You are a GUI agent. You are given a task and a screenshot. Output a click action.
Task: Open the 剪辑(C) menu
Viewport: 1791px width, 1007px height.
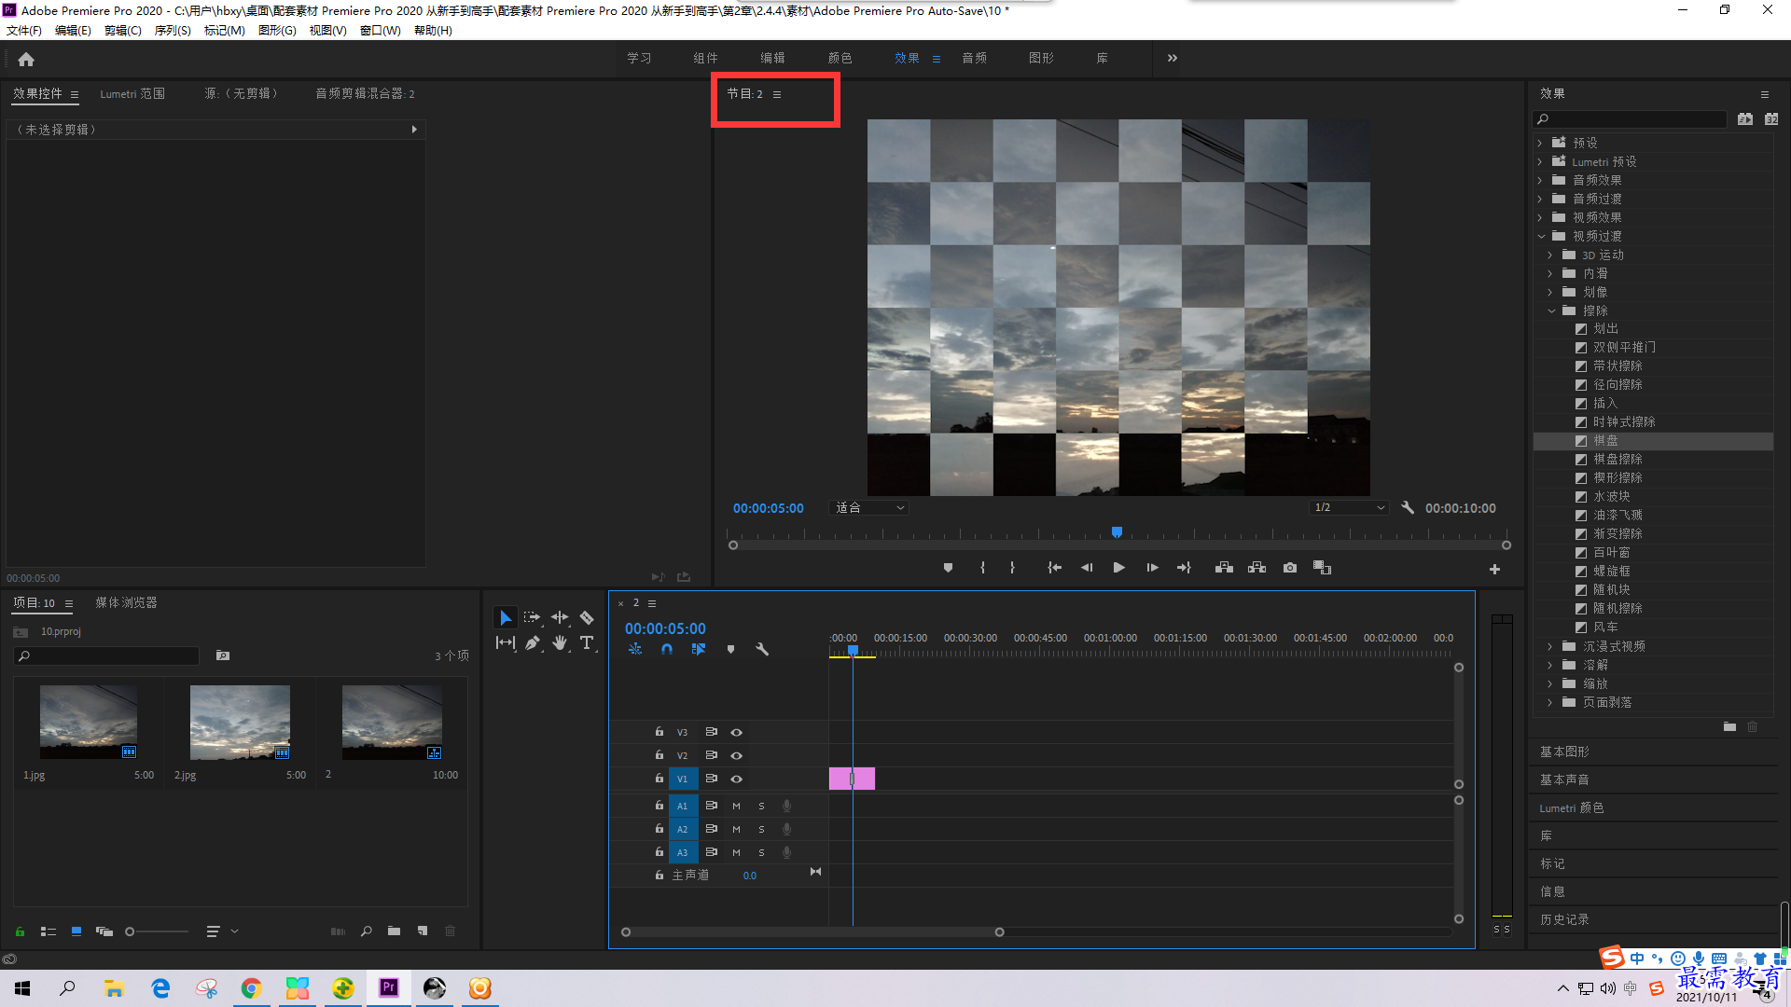click(x=122, y=30)
